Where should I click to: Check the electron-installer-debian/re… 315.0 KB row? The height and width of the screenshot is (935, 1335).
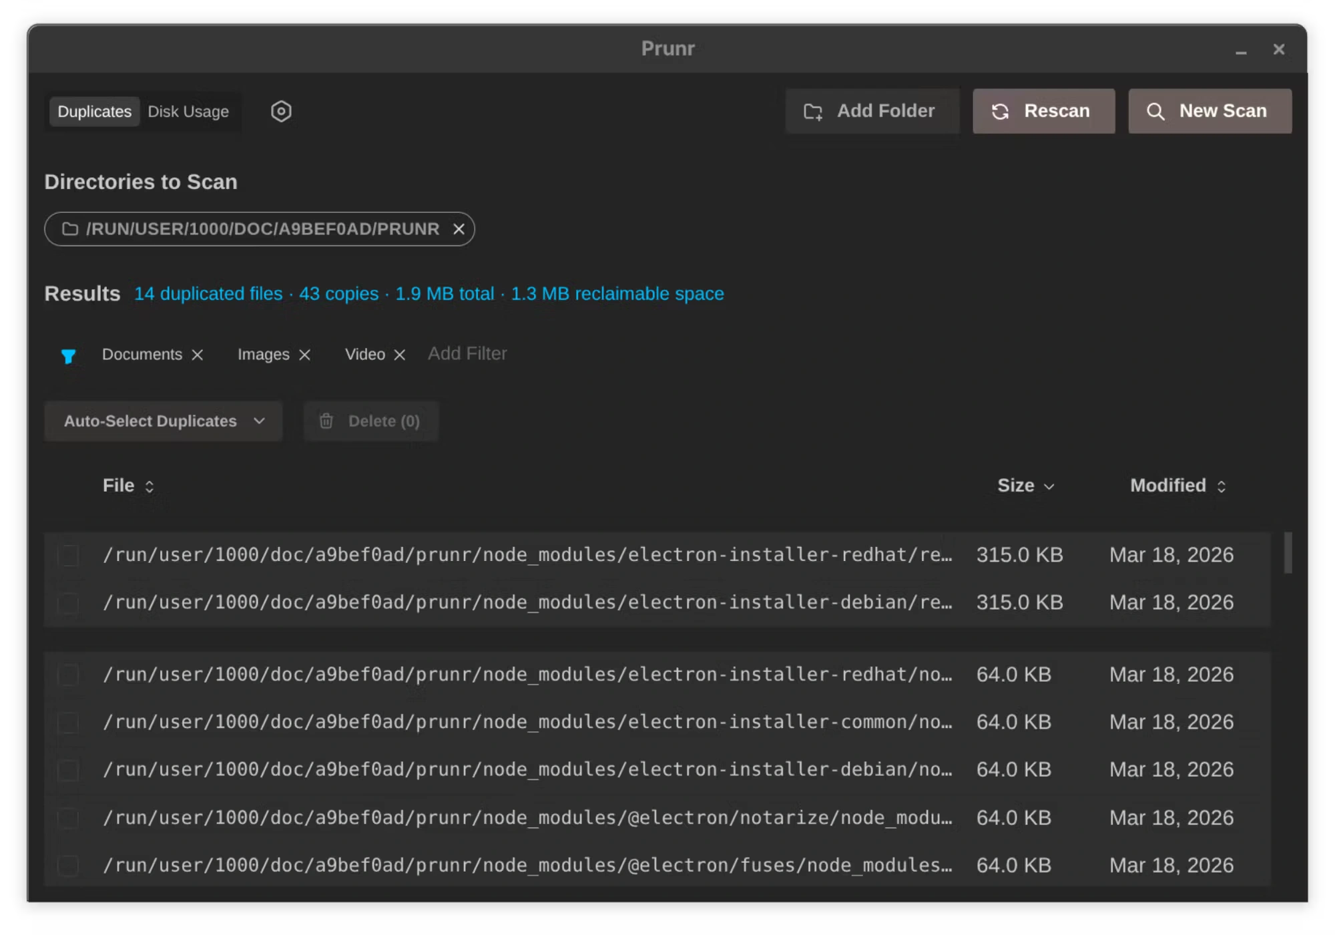coord(69,603)
